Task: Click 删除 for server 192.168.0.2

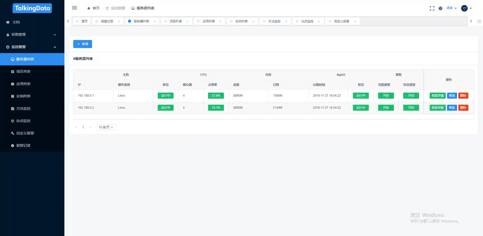Action: click(x=463, y=108)
